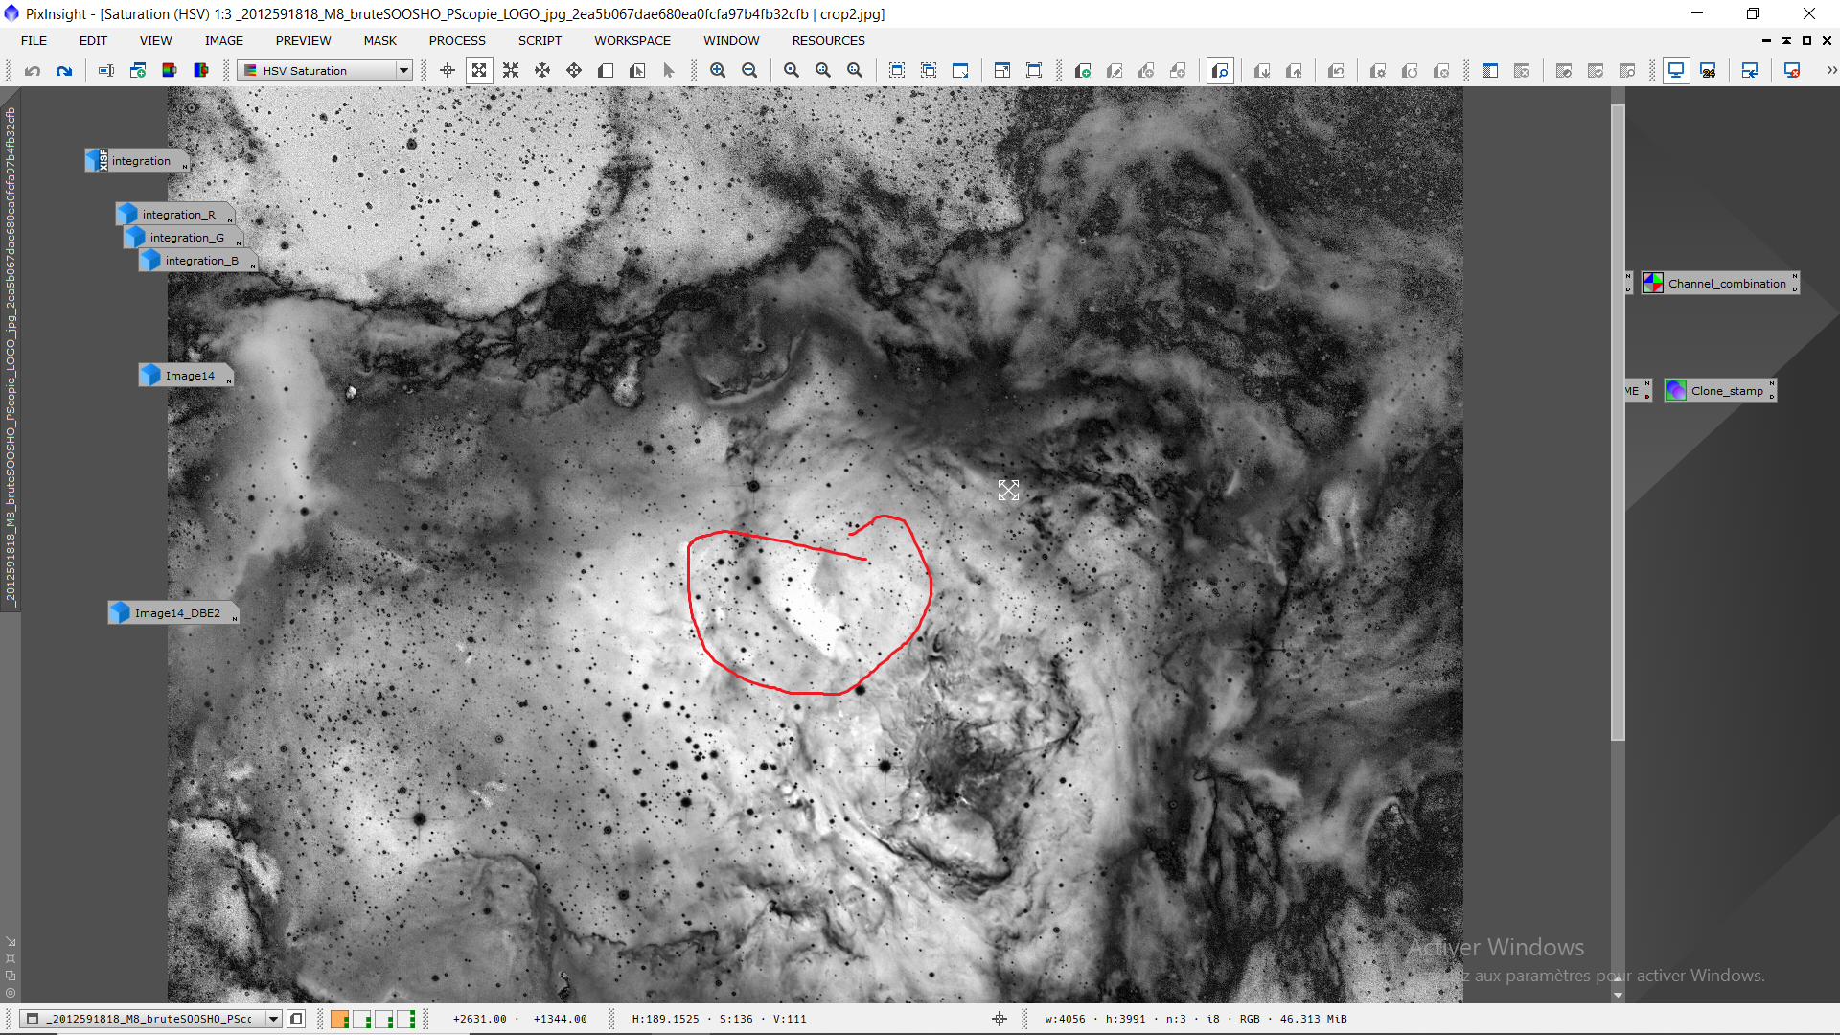
Task: Click the Zoom to Fit arrows icon
Action: tap(479, 71)
